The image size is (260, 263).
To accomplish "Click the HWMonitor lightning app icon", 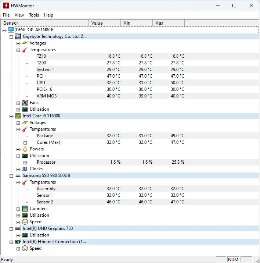I will tap(6, 6).
